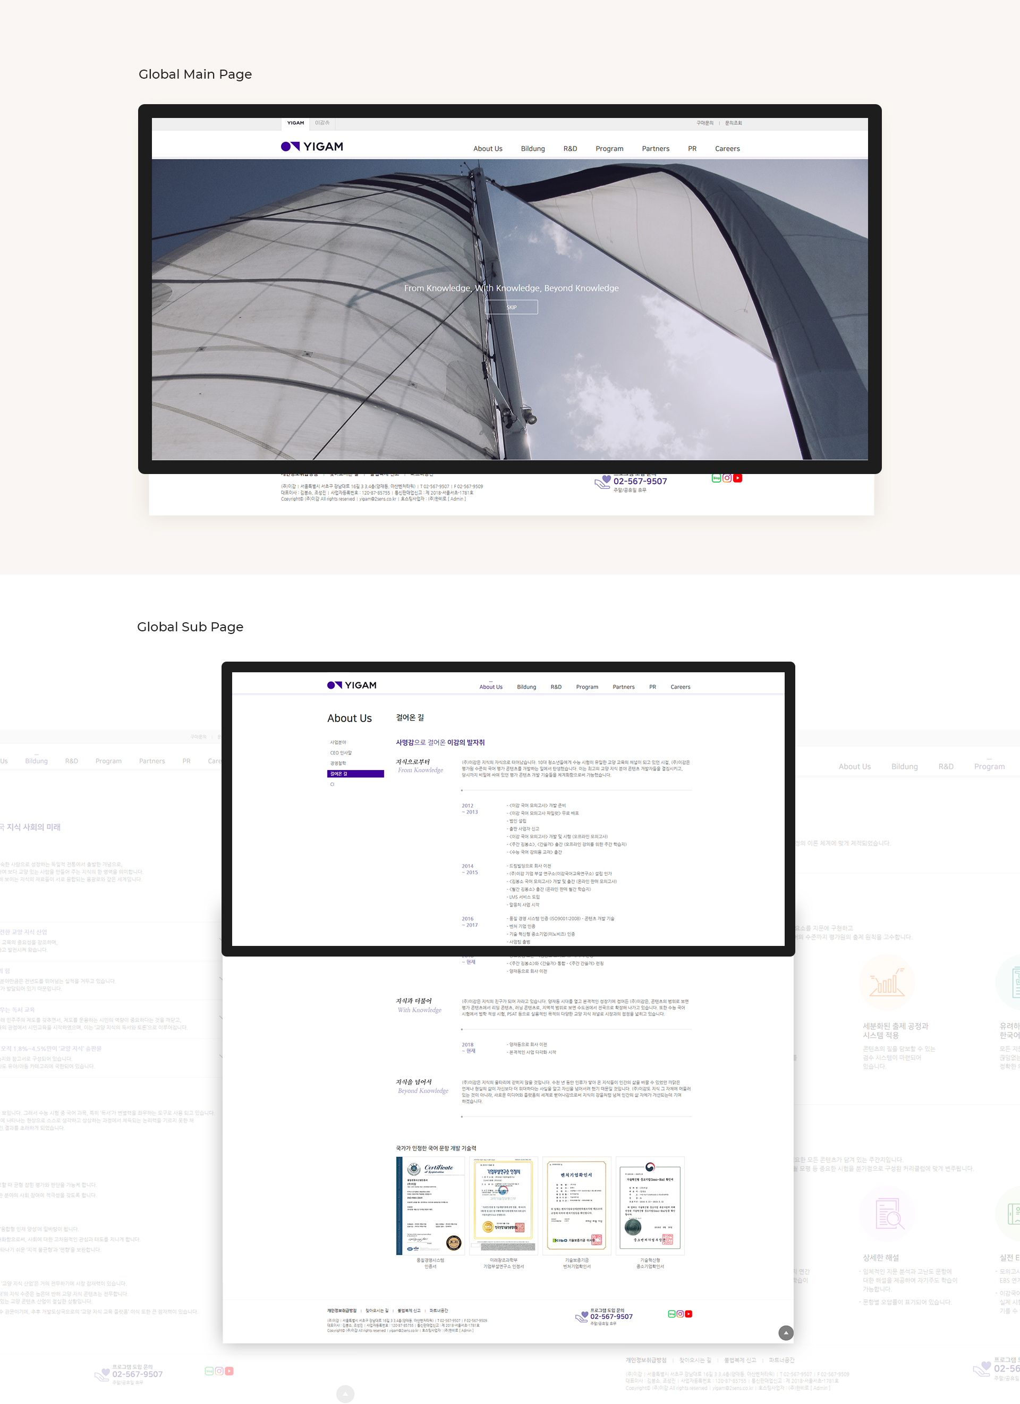Click phone number 02-567-9507 in main page footer

click(x=640, y=481)
